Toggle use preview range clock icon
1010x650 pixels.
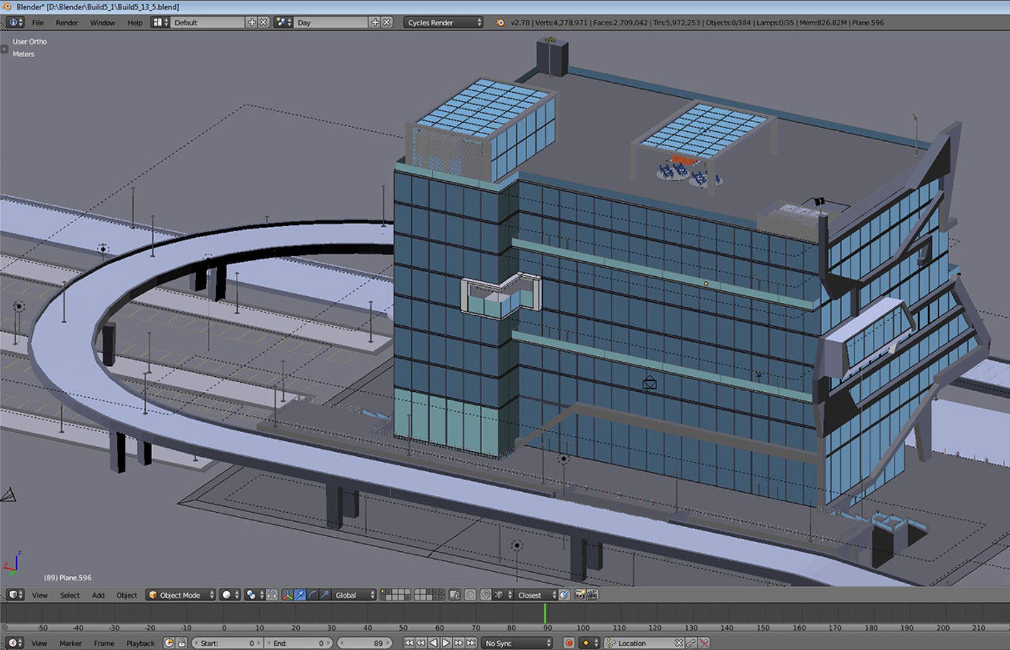click(x=169, y=643)
